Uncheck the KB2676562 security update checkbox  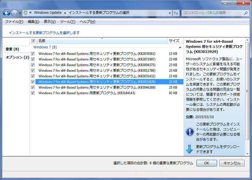(33, 54)
